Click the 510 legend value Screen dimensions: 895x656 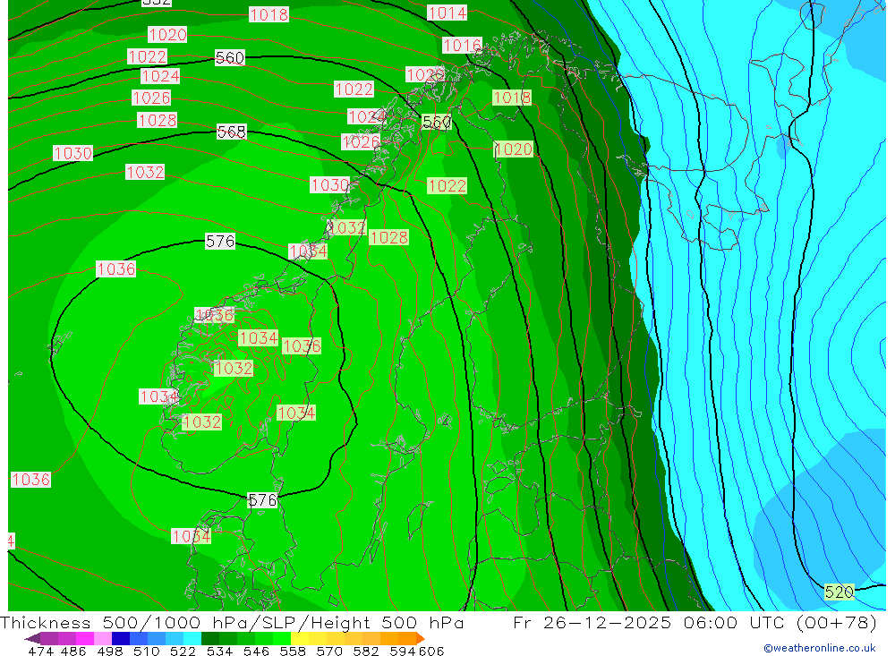pyautogui.click(x=146, y=651)
